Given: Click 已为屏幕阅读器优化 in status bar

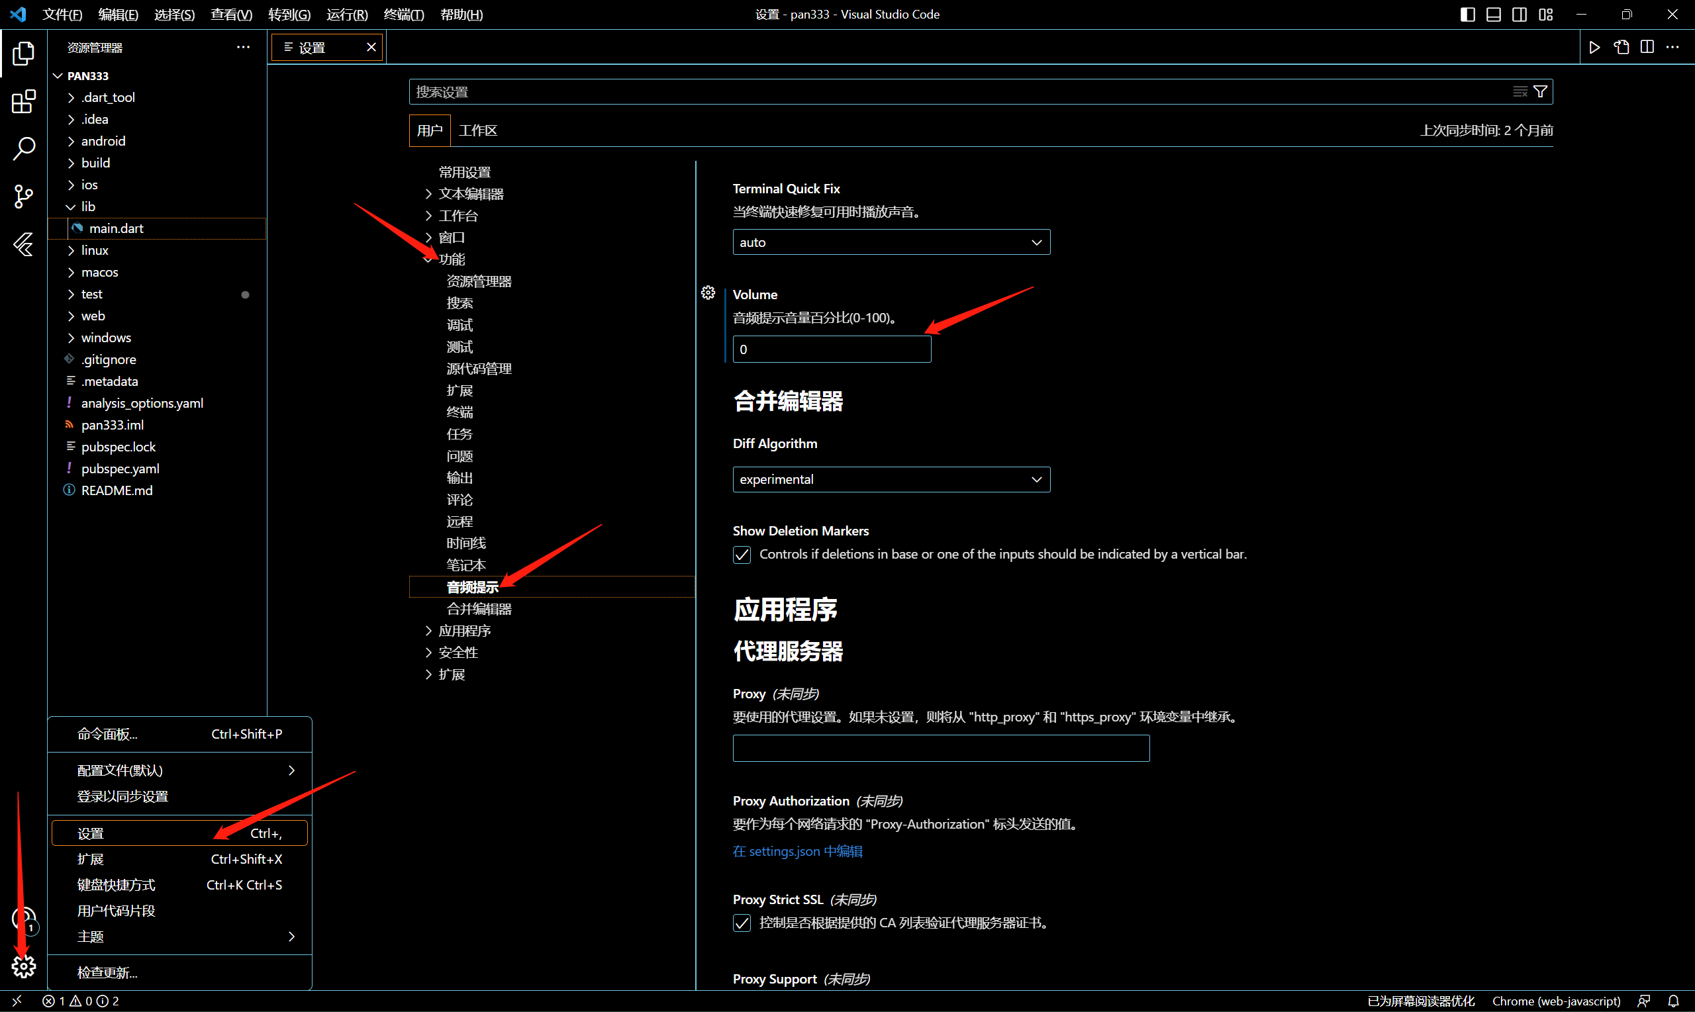Looking at the screenshot, I should [x=1421, y=1000].
